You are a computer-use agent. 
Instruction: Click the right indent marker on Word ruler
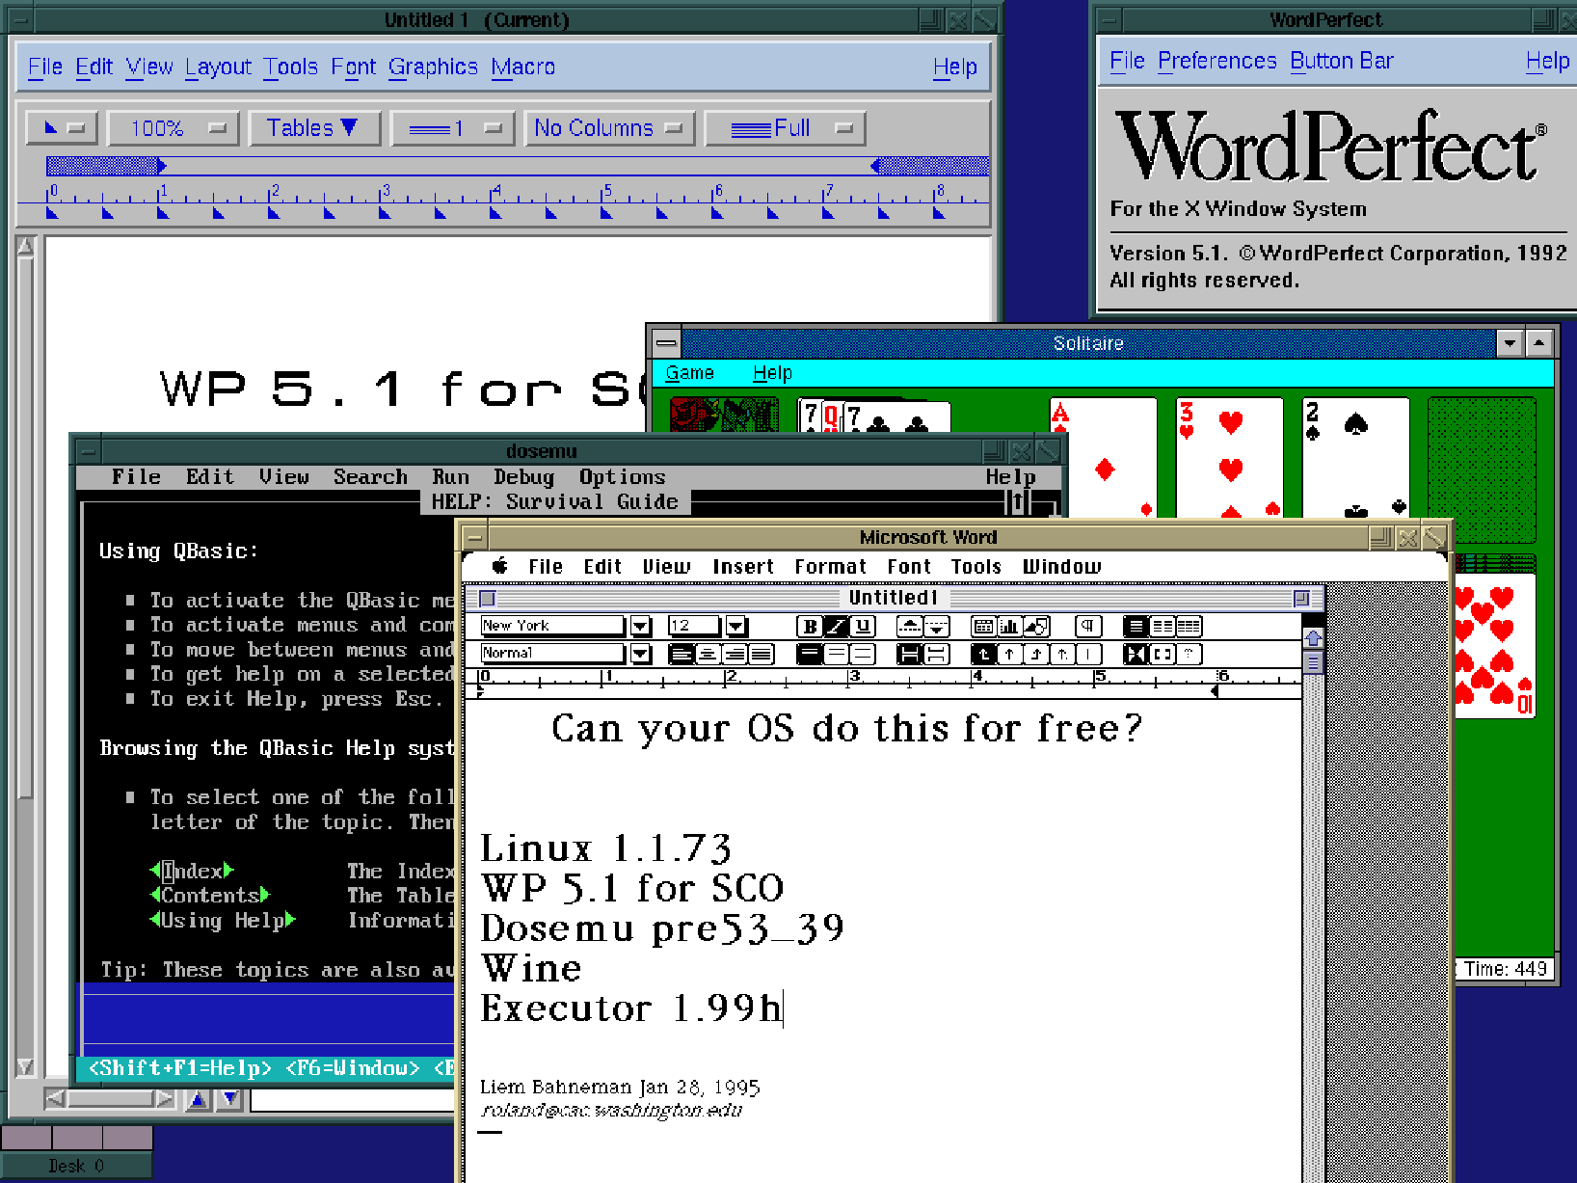click(x=1215, y=690)
